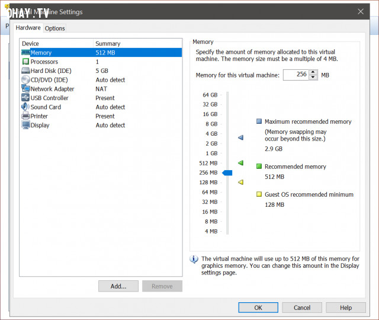
Task: Click the Cancel button
Action: [302, 308]
